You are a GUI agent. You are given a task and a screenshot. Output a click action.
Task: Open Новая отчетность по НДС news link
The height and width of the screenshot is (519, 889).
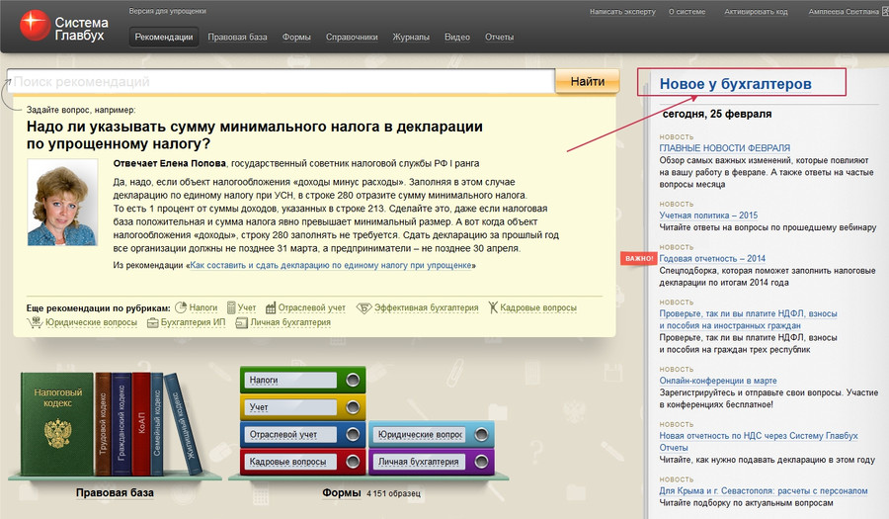[x=758, y=441]
